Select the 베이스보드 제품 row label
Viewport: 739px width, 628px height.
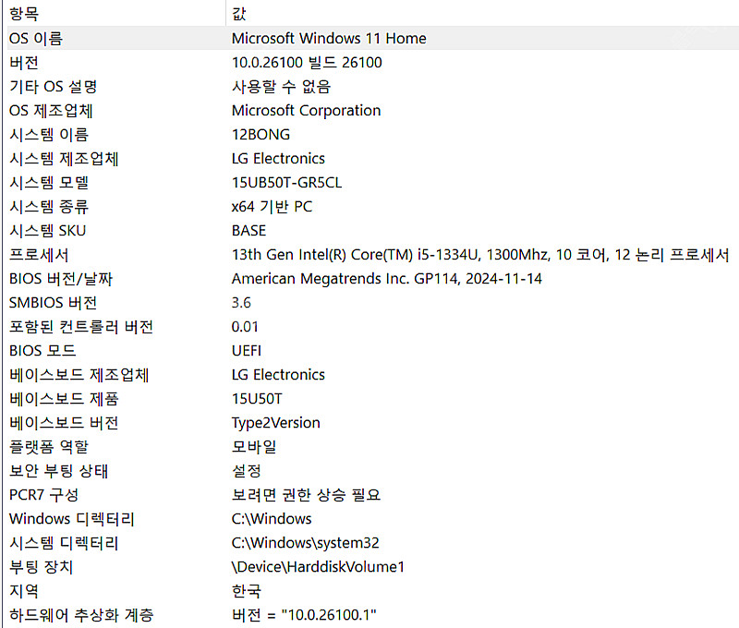[64, 399]
